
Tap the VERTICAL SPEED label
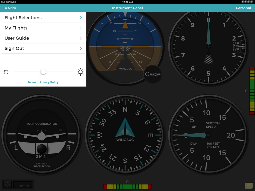[213, 125]
